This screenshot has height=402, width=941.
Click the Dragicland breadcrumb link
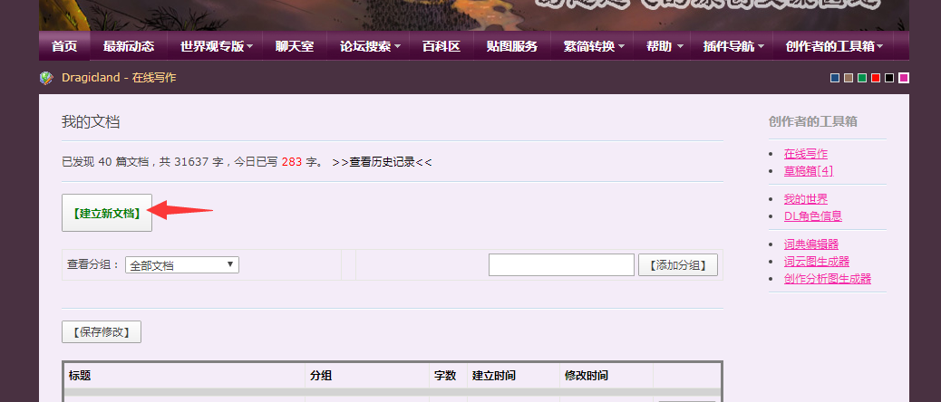pos(91,78)
